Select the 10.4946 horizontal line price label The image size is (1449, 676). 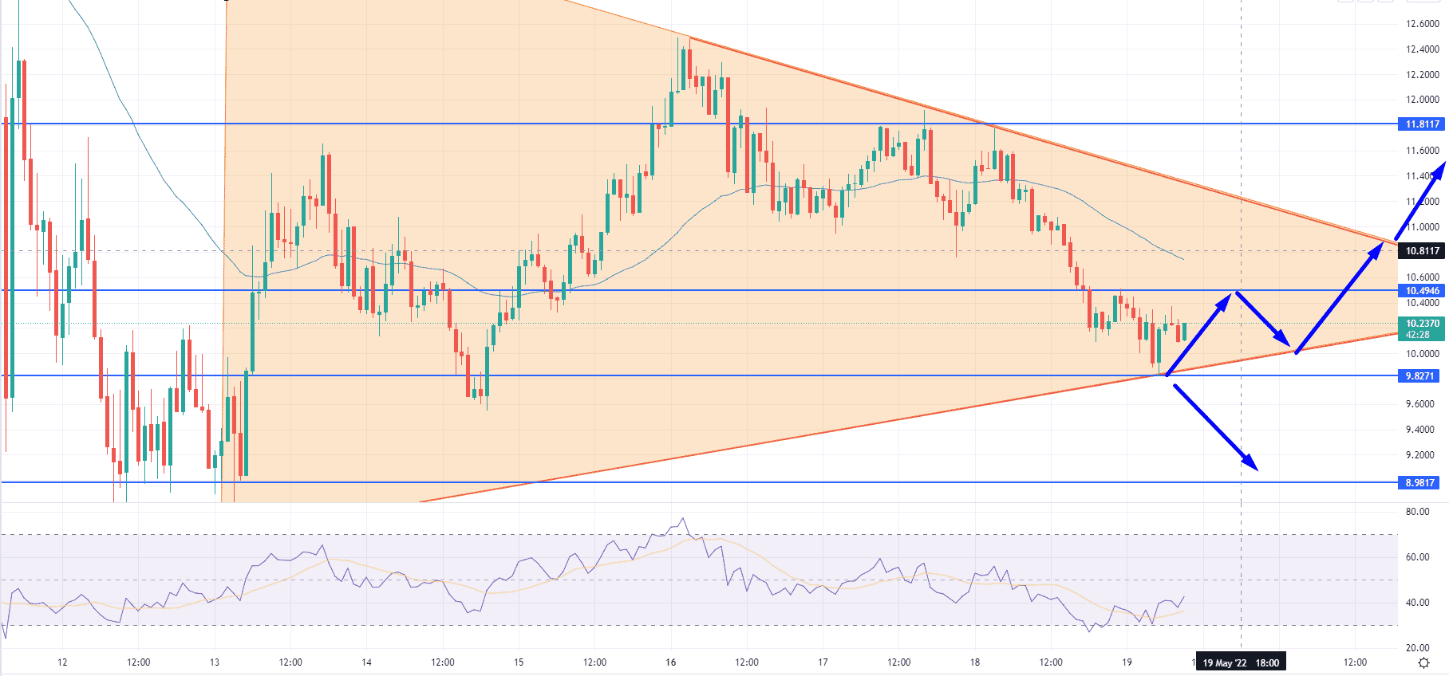[1422, 291]
